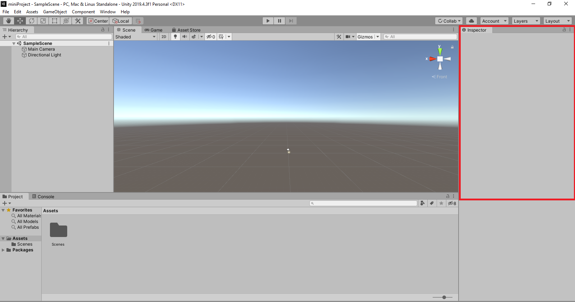575x302 pixels.
Task: Open the Layers dropdown
Action: [526, 21]
